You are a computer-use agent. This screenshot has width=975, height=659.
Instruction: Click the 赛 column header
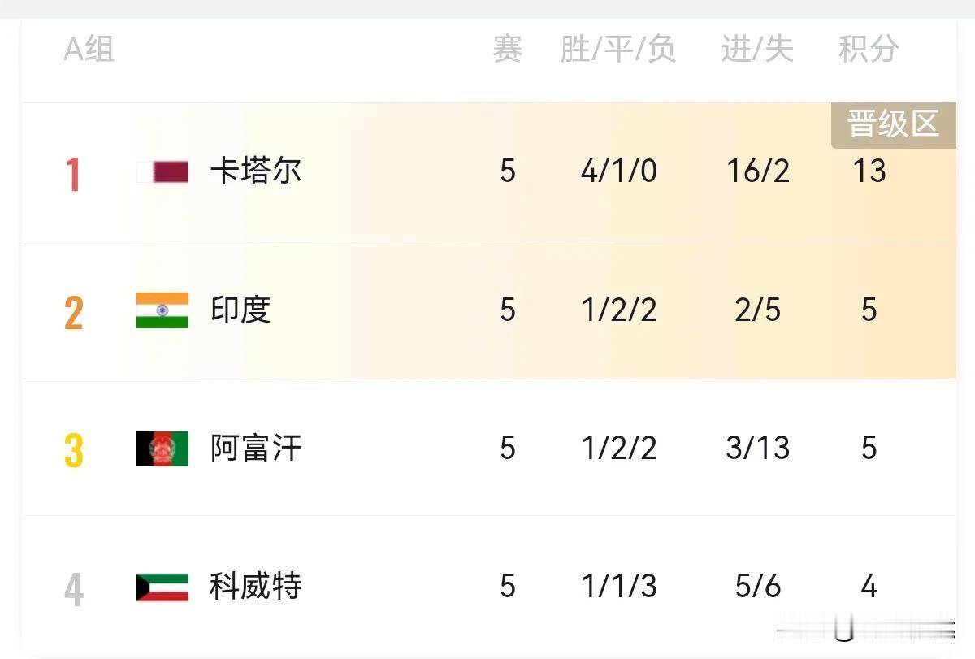(x=508, y=50)
